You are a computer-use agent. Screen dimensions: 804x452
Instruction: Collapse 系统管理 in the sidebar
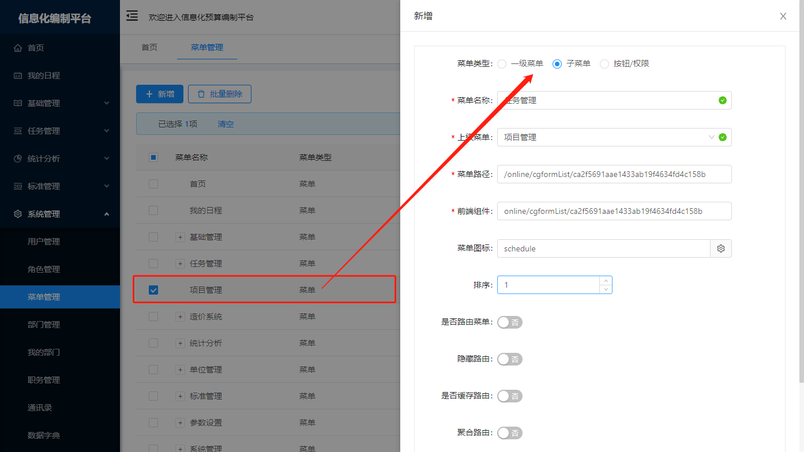click(60, 214)
